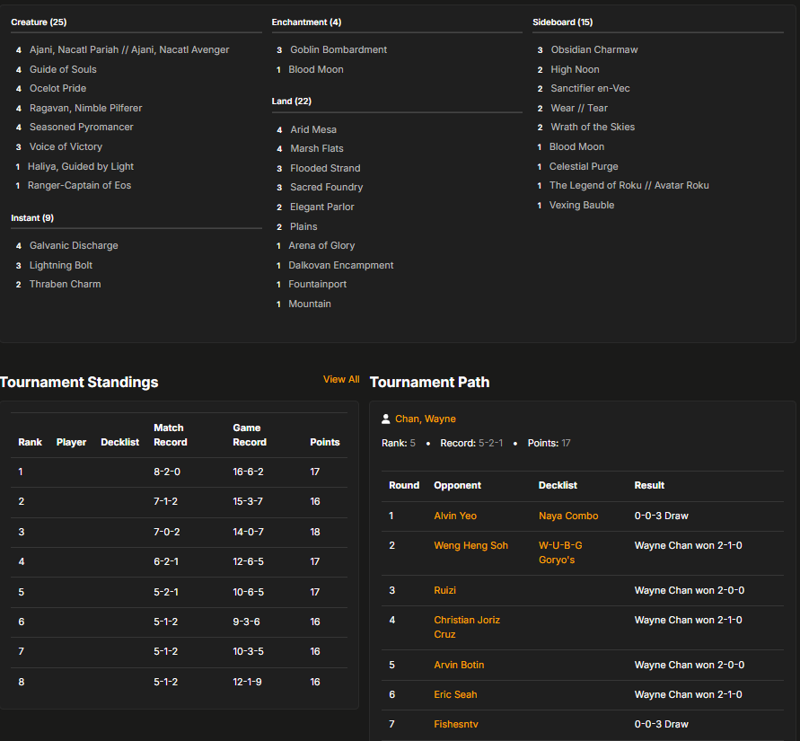This screenshot has width=800, height=741.
Task: Select Goblin Bombardment enchantment
Action: pyautogui.click(x=338, y=49)
